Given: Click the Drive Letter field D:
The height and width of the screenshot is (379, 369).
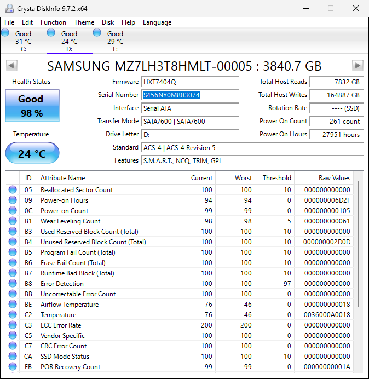Looking at the screenshot, I should pos(189,134).
